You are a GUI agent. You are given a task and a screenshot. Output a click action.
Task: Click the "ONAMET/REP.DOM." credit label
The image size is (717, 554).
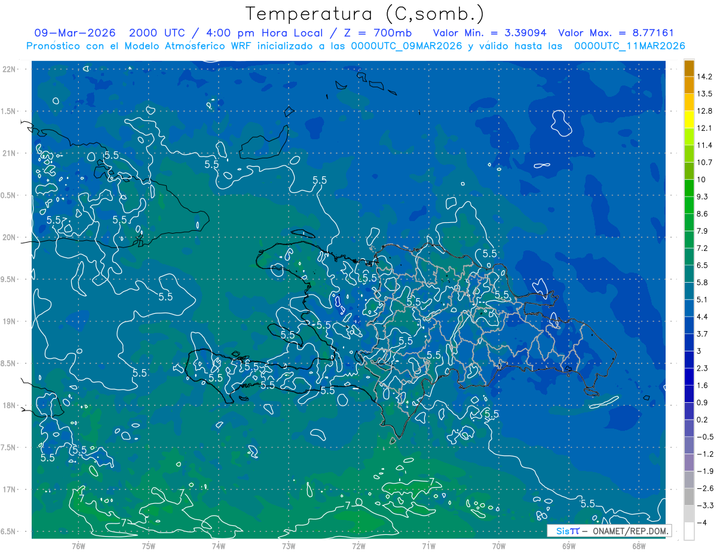point(631,530)
